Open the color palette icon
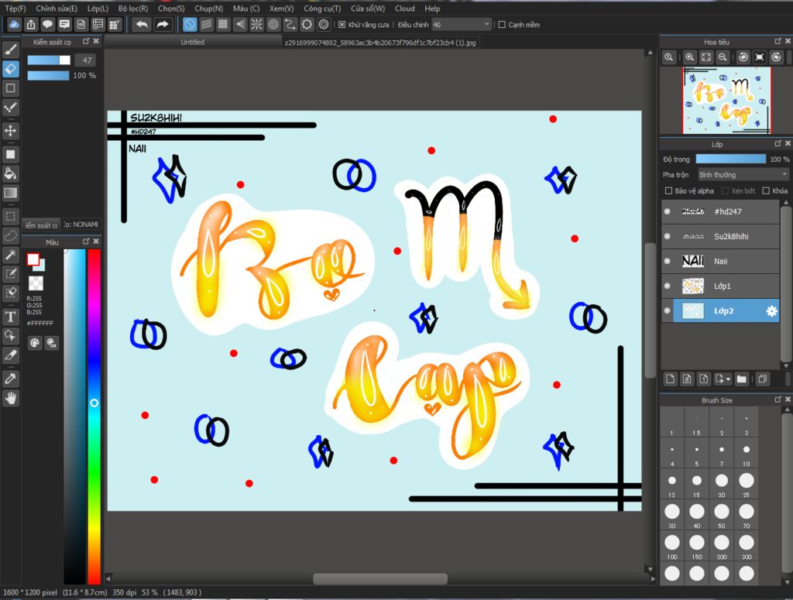Viewport: 793px width, 600px height. pos(34,343)
